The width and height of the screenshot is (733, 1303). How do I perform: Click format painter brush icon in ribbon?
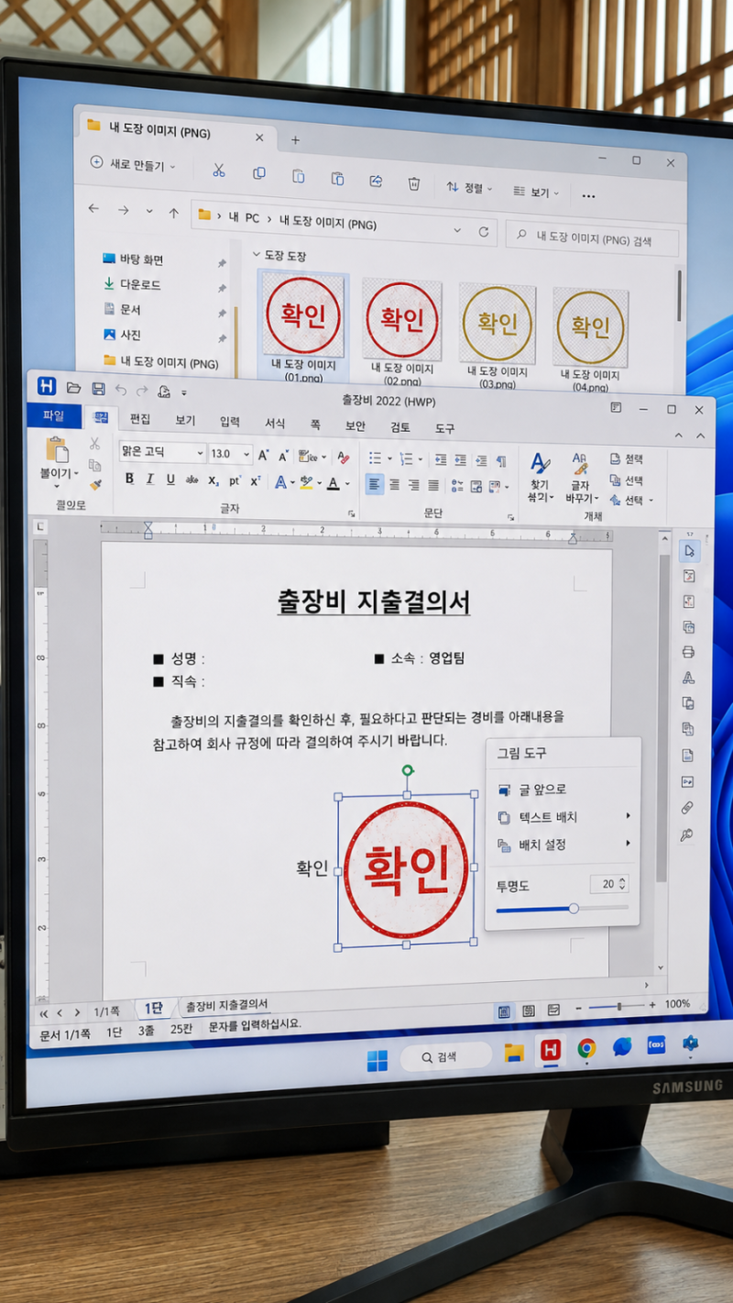pos(95,485)
